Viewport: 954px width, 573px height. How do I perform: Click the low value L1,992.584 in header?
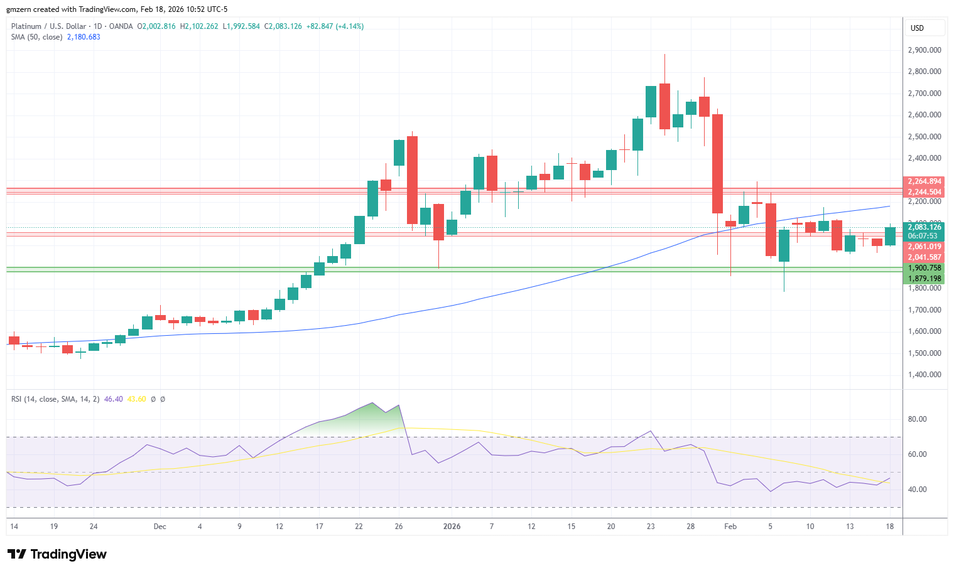click(x=241, y=26)
